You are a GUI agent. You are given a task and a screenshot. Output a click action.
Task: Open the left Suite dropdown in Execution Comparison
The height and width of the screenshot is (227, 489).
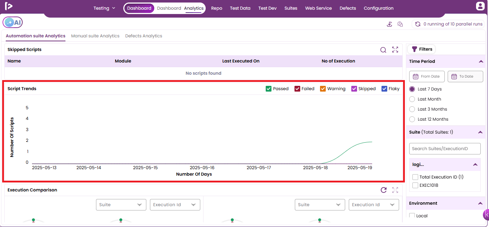121,205
